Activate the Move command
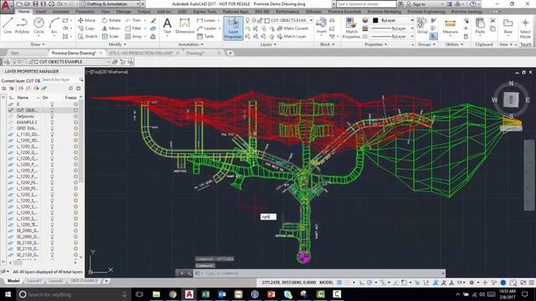 pos(86,20)
